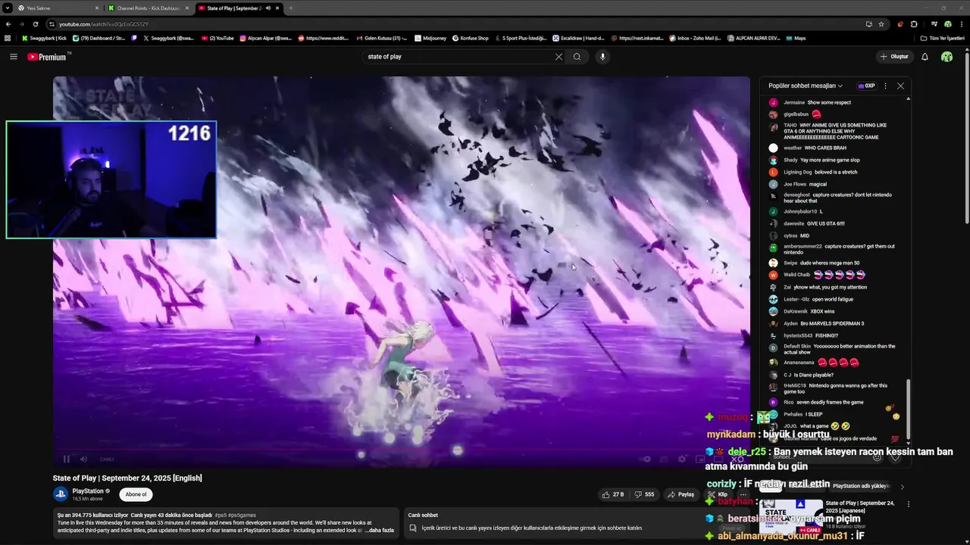Image resolution: width=970 pixels, height=545 pixels.
Task: Switch to Channel Points Kick Dashboard tab
Action: click(148, 8)
